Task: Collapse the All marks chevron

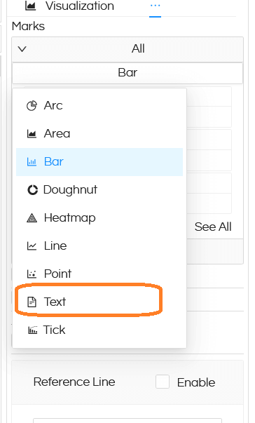Action: [x=22, y=49]
